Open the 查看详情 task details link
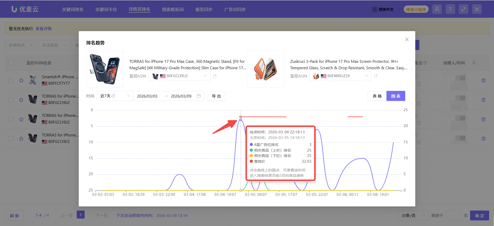The image size is (494, 226). coord(43,29)
